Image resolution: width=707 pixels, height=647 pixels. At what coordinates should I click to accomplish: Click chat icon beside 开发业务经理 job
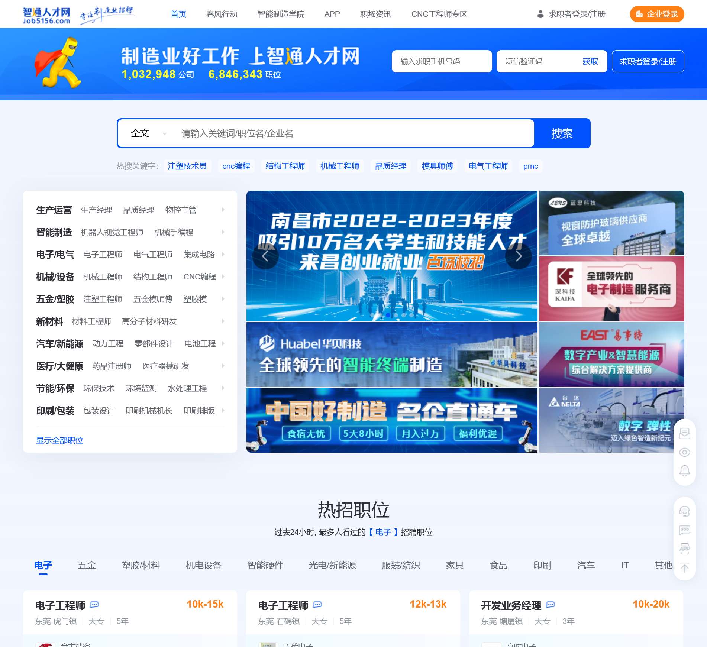pos(551,605)
